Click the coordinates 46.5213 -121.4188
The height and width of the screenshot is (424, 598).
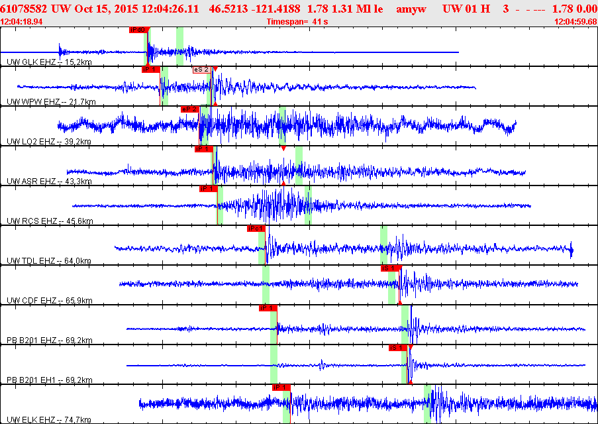(256, 9)
